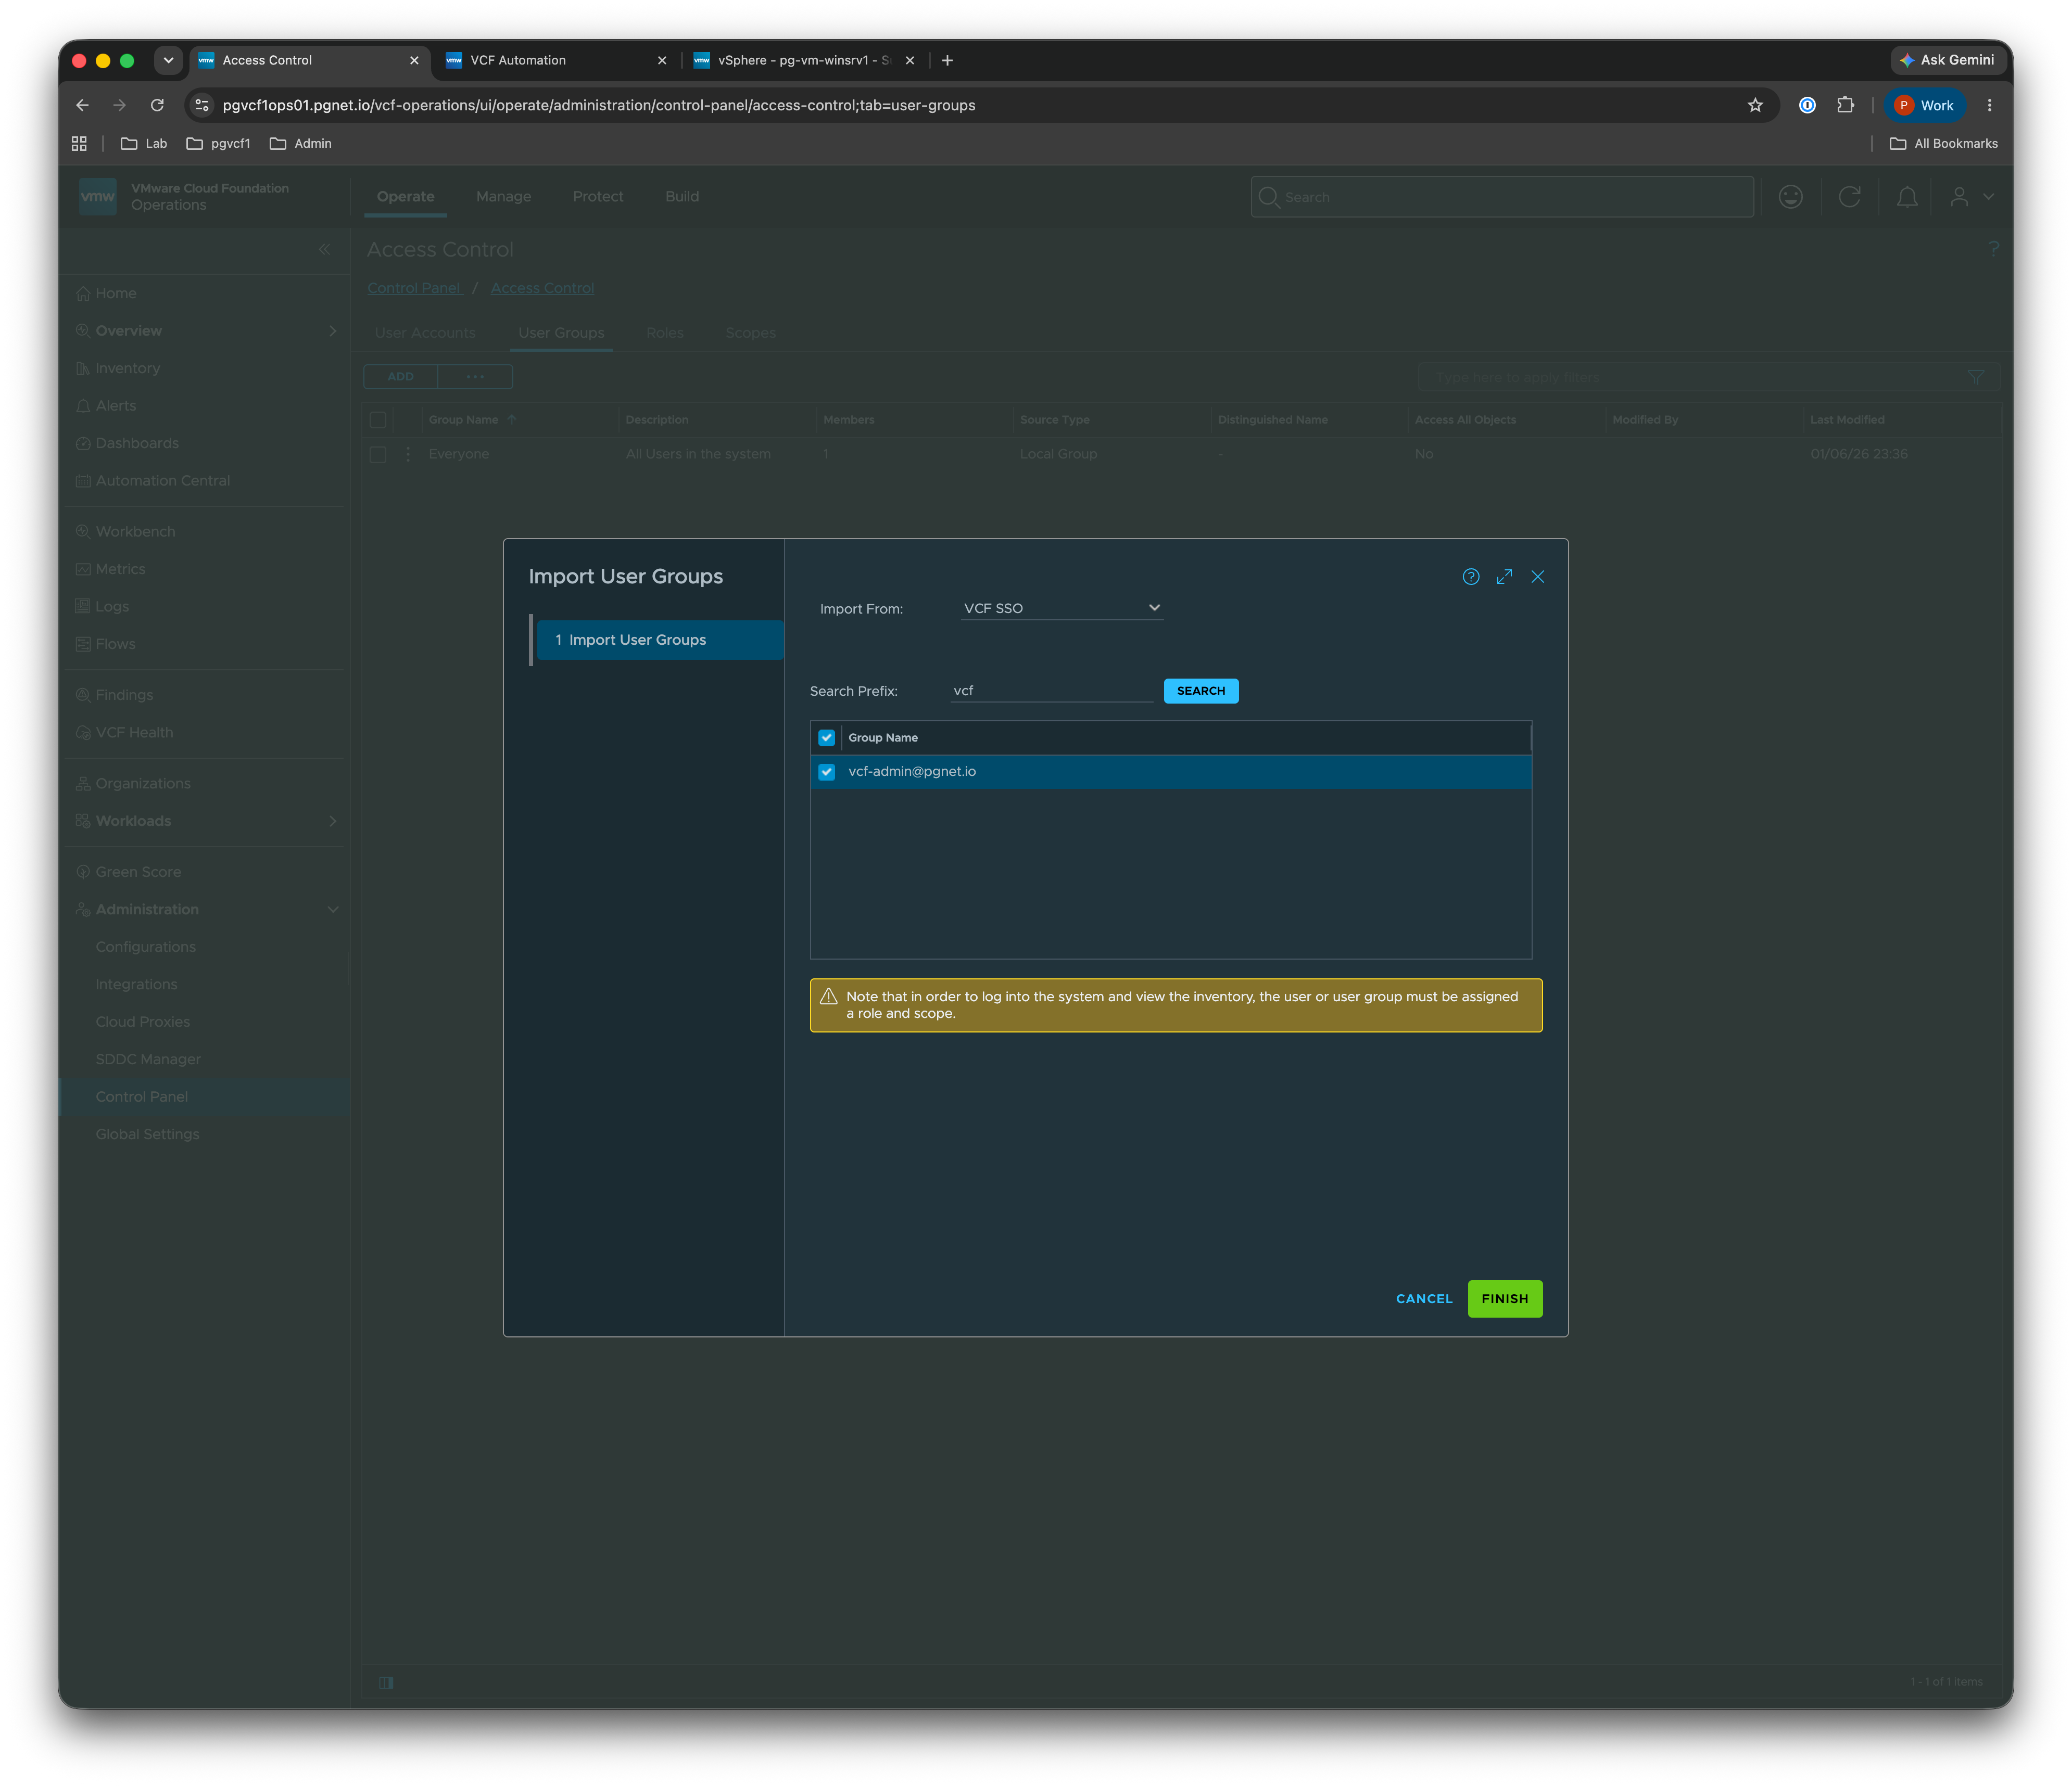
Task: Open the notifications bell
Action: (x=1907, y=197)
